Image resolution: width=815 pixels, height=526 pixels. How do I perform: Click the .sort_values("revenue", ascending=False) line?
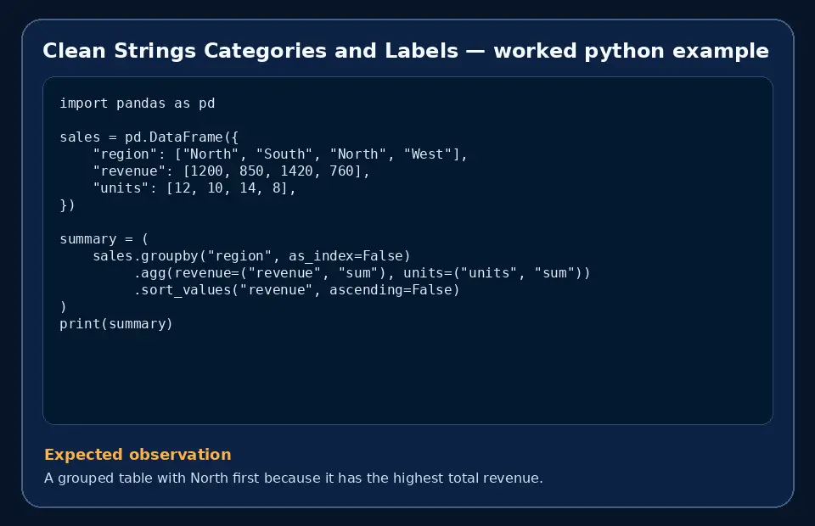pyautogui.click(x=297, y=290)
